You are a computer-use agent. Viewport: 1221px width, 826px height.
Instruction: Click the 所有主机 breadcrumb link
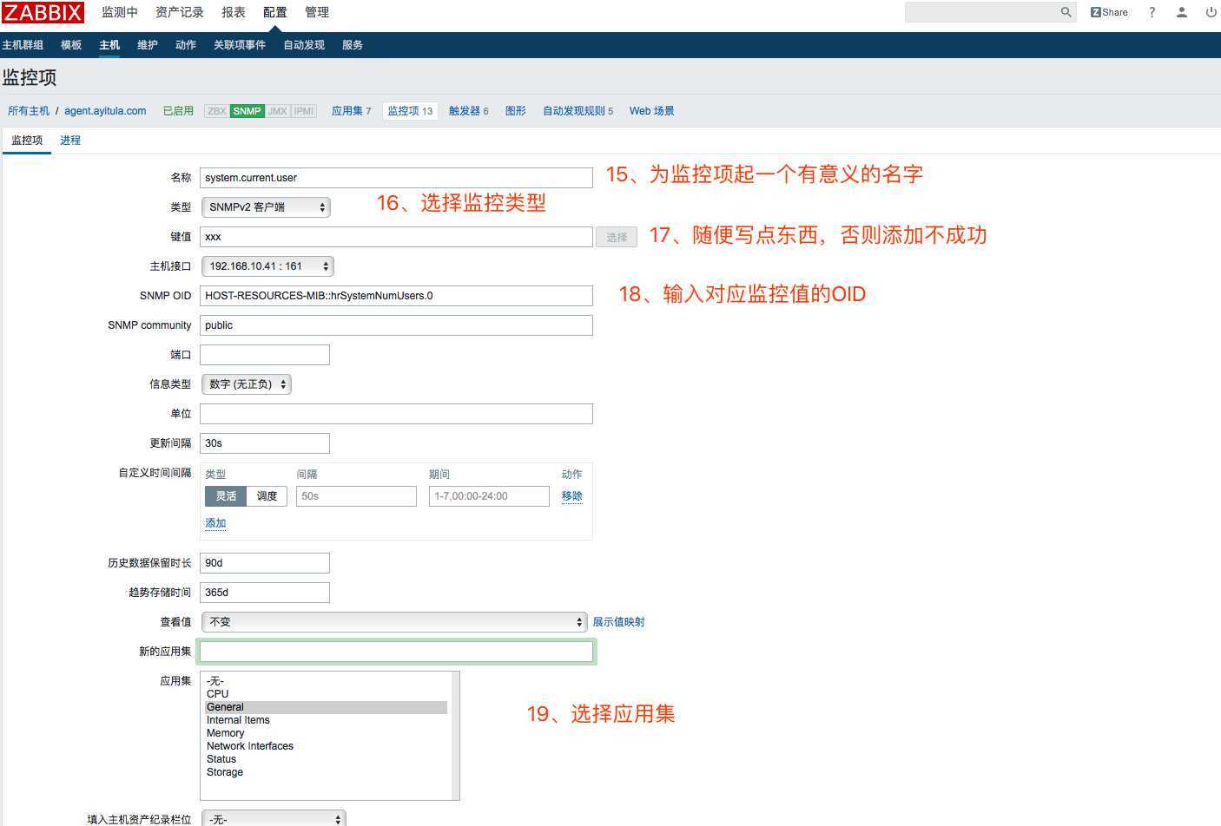[29, 111]
